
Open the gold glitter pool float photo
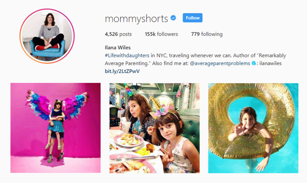253,128
